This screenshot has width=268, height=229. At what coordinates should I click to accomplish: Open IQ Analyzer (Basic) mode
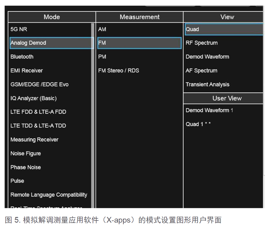[34, 98]
